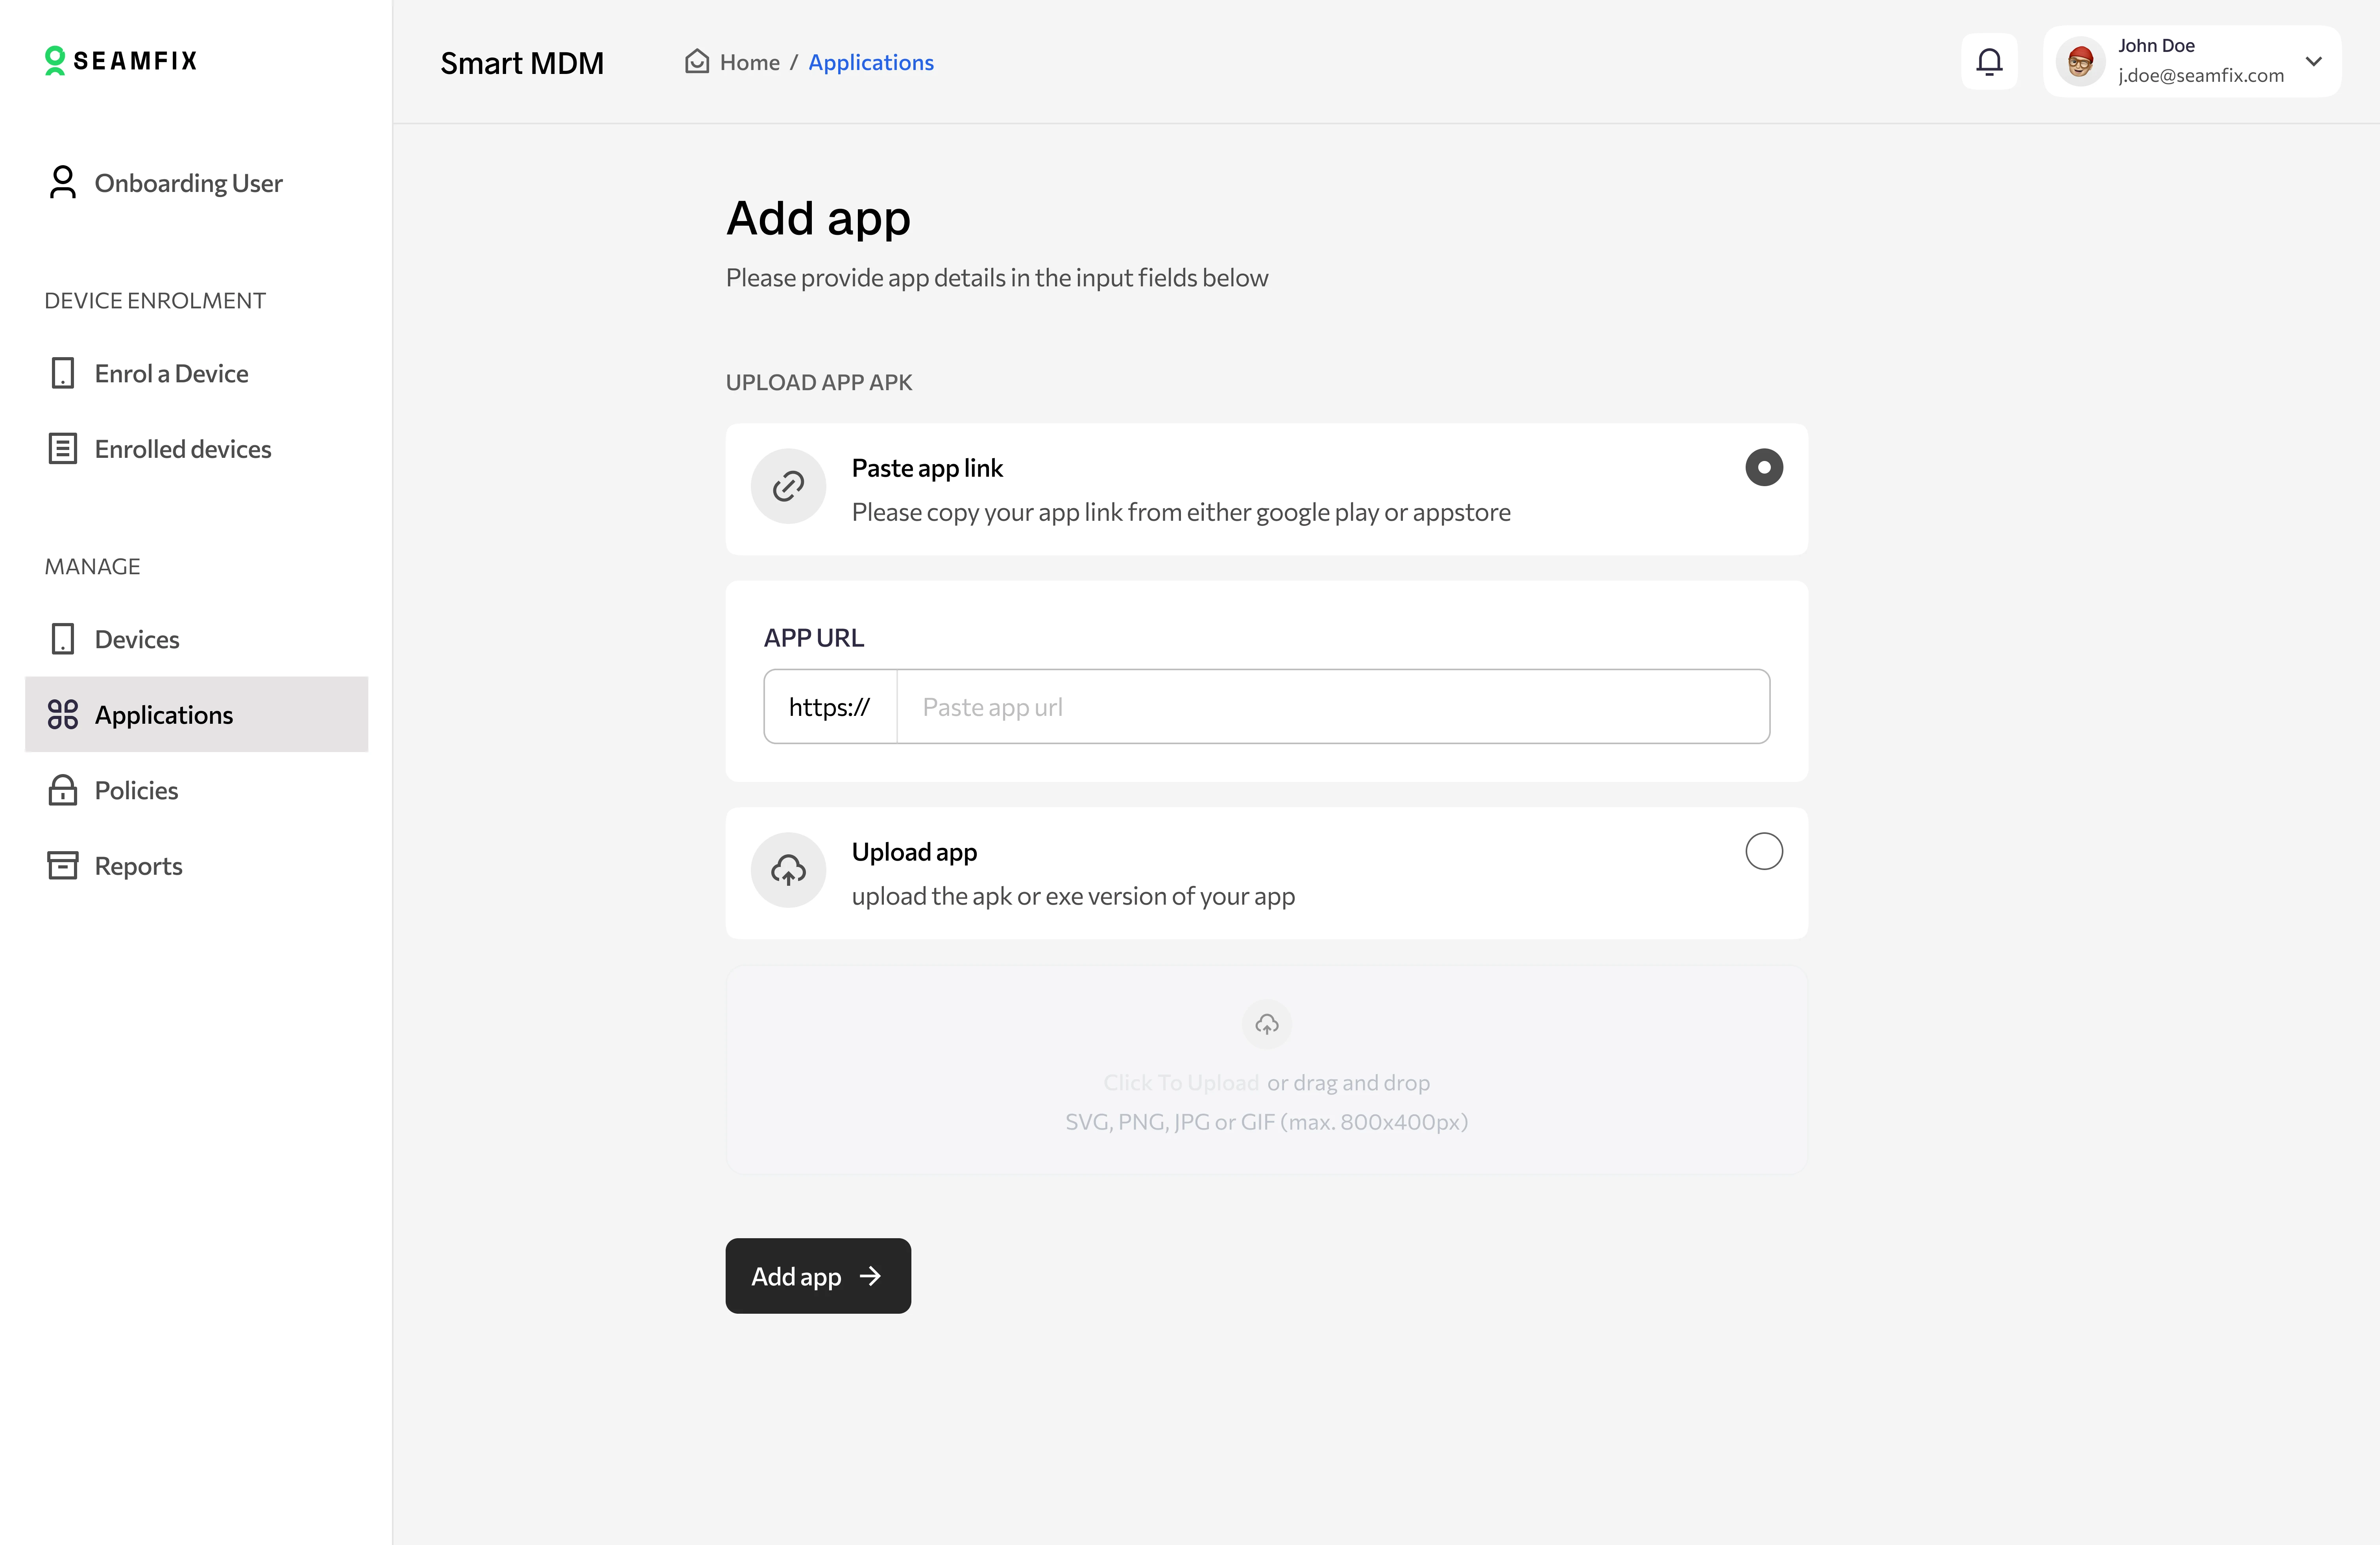Click the cloud upload icon beside Upload app

(x=788, y=870)
